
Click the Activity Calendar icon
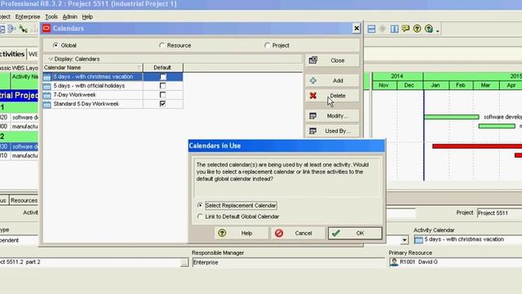418,239
